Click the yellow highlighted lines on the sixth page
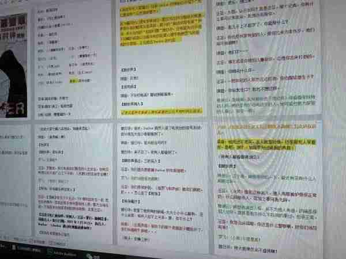Viewport: 346px width, 259px height. coord(266,144)
